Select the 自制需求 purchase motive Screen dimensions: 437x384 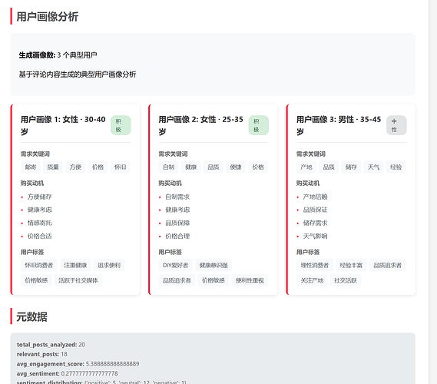(x=177, y=197)
